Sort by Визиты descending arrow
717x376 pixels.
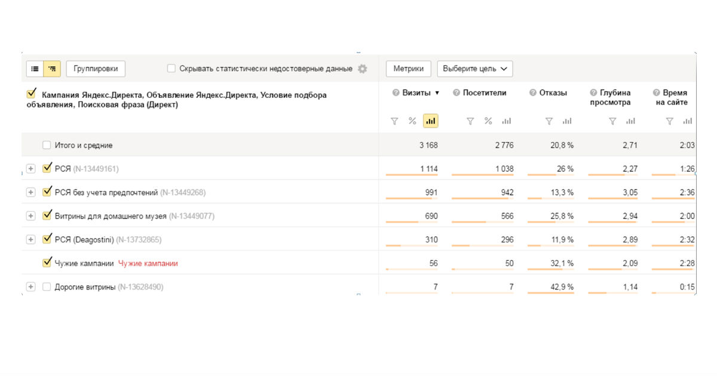[437, 93]
